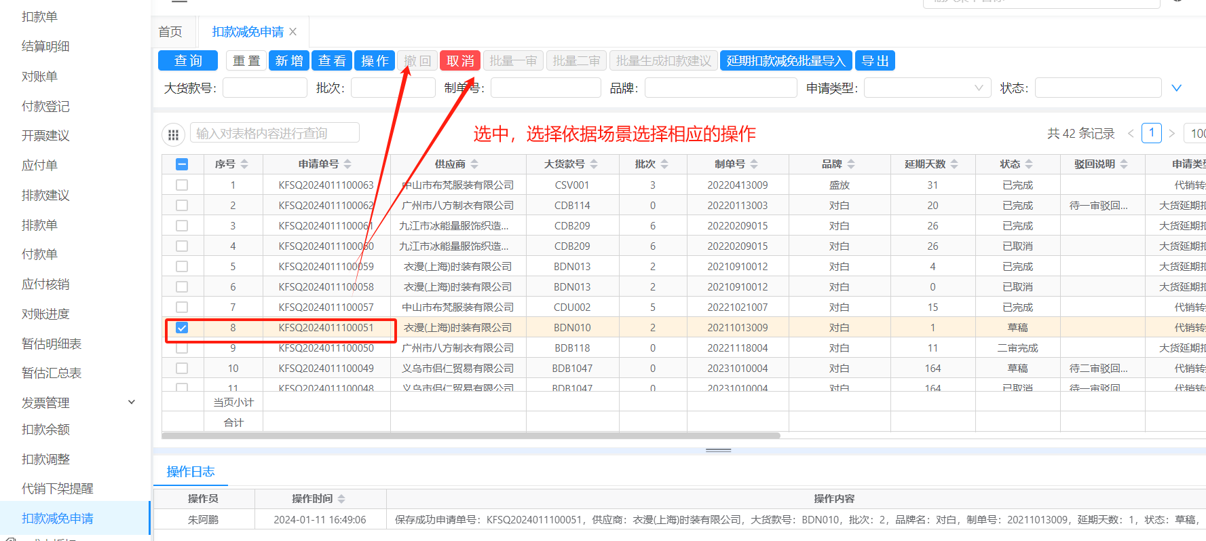
Task: Expand more filters with blue chevron
Action: 1177,88
